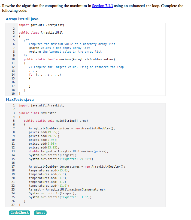
Task: Click the ArrayListUtil.java file heading
Action: pos(22,19)
